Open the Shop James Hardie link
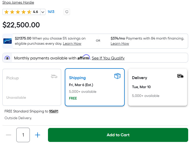 (x=18, y=3)
